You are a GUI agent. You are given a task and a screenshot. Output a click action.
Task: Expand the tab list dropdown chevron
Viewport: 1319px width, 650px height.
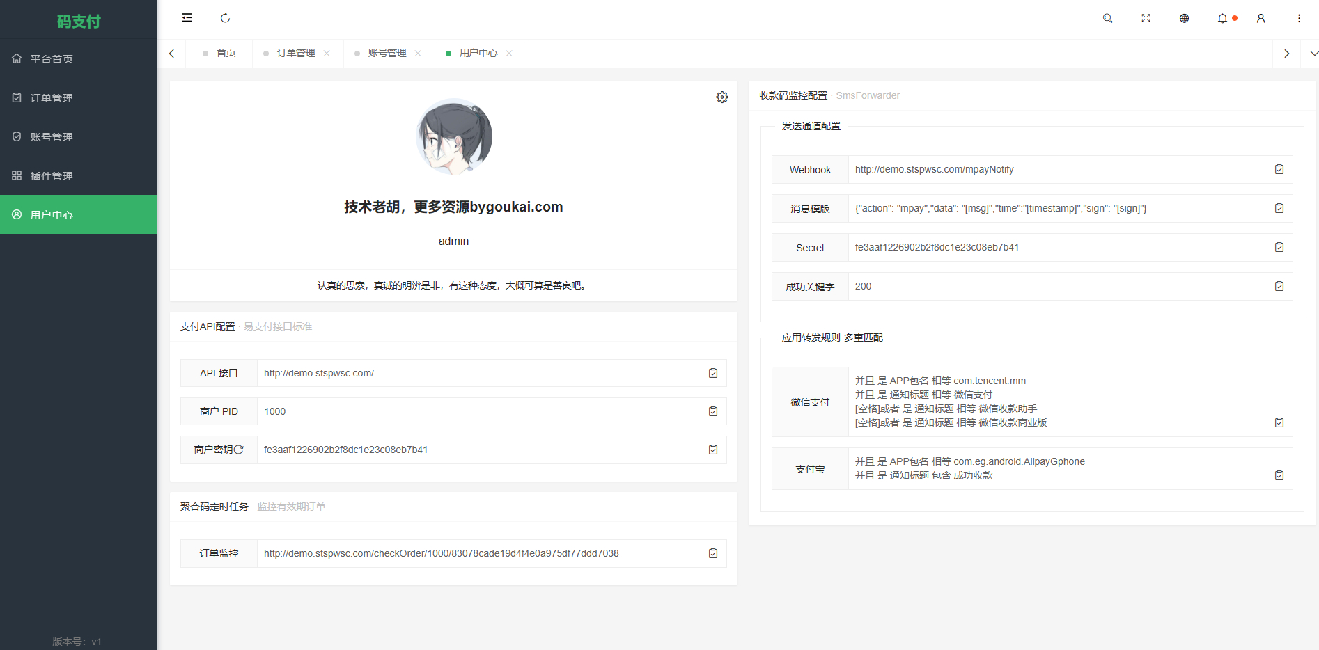tap(1313, 54)
